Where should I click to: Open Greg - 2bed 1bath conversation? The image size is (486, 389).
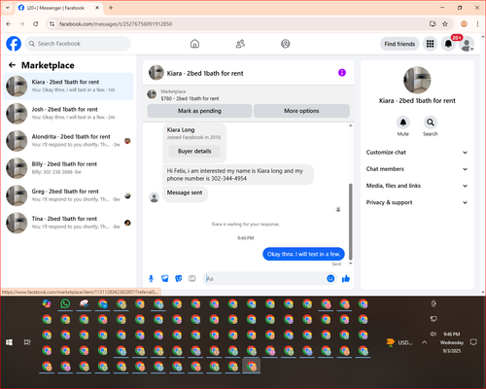[68, 195]
